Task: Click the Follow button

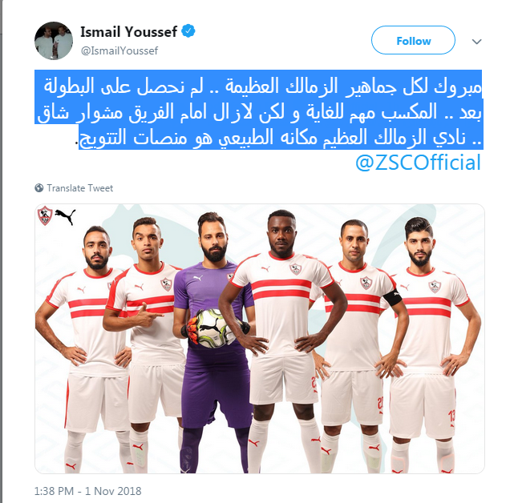Action: tap(413, 40)
